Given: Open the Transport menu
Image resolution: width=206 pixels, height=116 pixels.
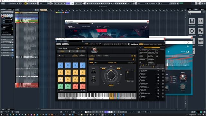Looking at the screenshot, I should 29,1.
